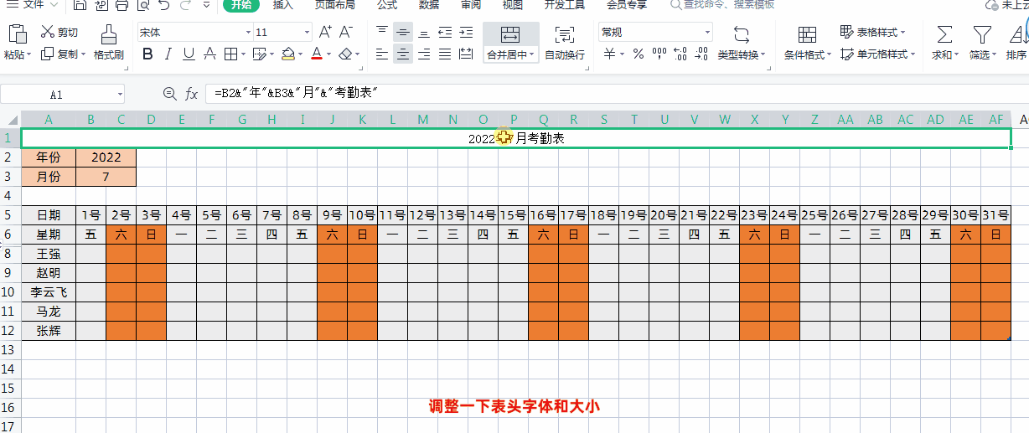The height and width of the screenshot is (433, 1029).
Task: Select cell B2 containing 2022
Action: click(x=106, y=157)
